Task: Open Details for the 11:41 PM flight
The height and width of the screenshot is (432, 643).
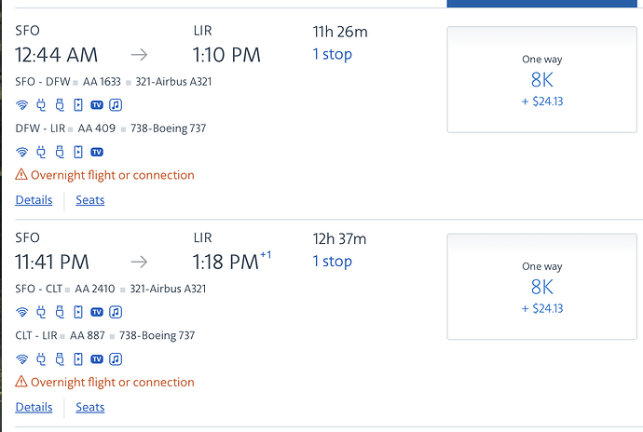Action: 34,407
